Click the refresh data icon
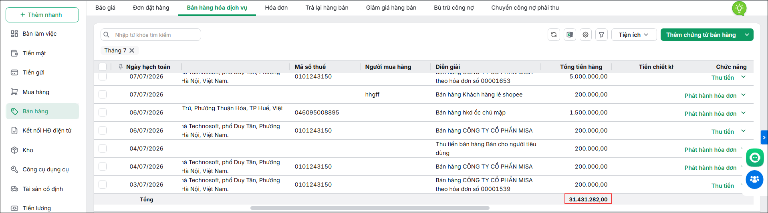768x213 pixels. pyautogui.click(x=554, y=35)
